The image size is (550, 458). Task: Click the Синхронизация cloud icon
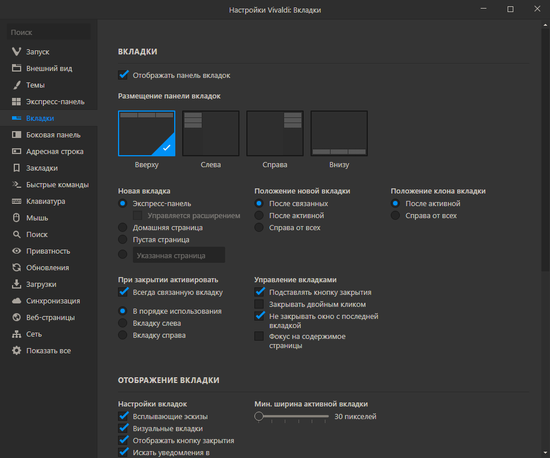17,301
